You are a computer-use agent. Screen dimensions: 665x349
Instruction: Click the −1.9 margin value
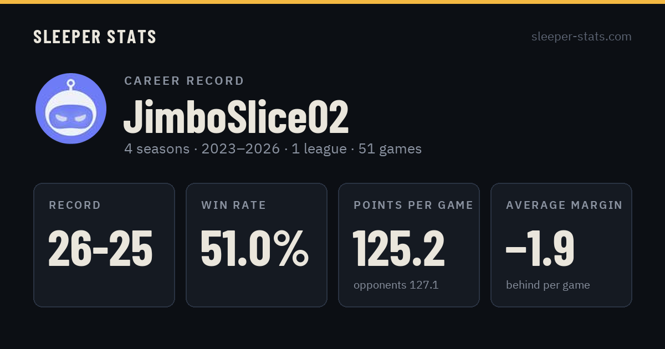(540, 248)
